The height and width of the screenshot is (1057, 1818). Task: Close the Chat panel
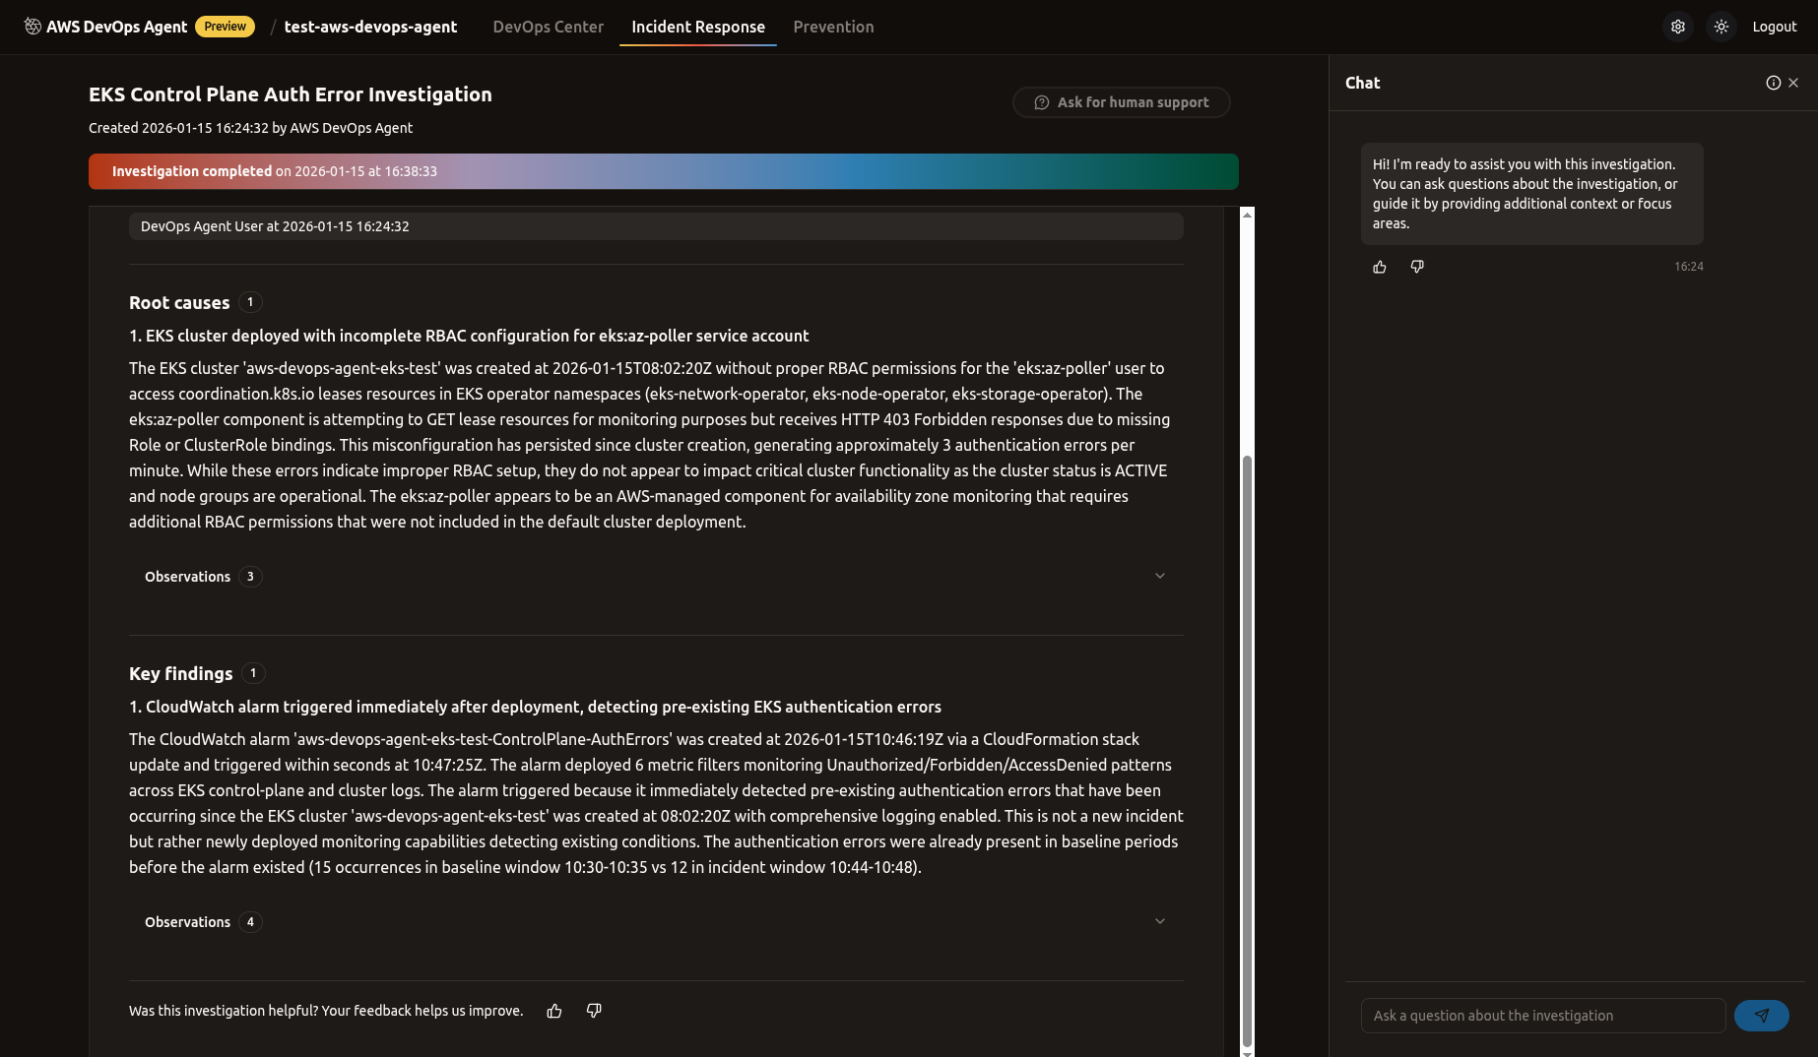[x=1793, y=83]
